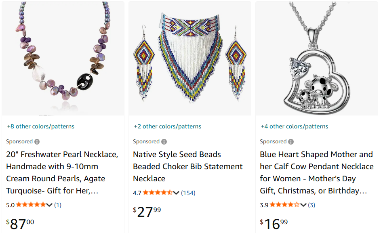Click the pearl necklace star rating
Viewport: 381px width, 233px height.
tap(31, 205)
